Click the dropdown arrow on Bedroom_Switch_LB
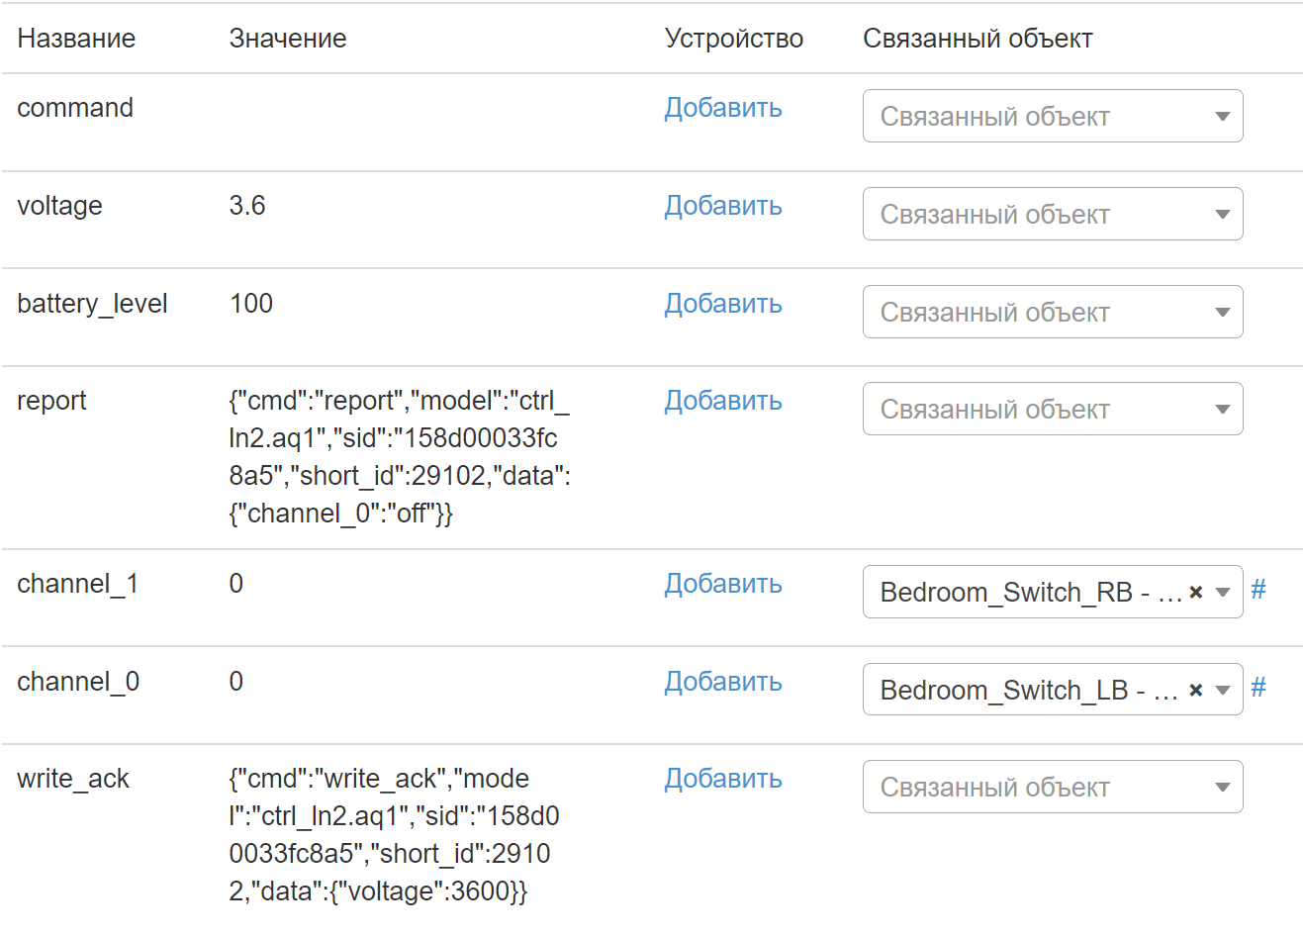Image resolution: width=1303 pixels, height=937 pixels. click(1223, 691)
